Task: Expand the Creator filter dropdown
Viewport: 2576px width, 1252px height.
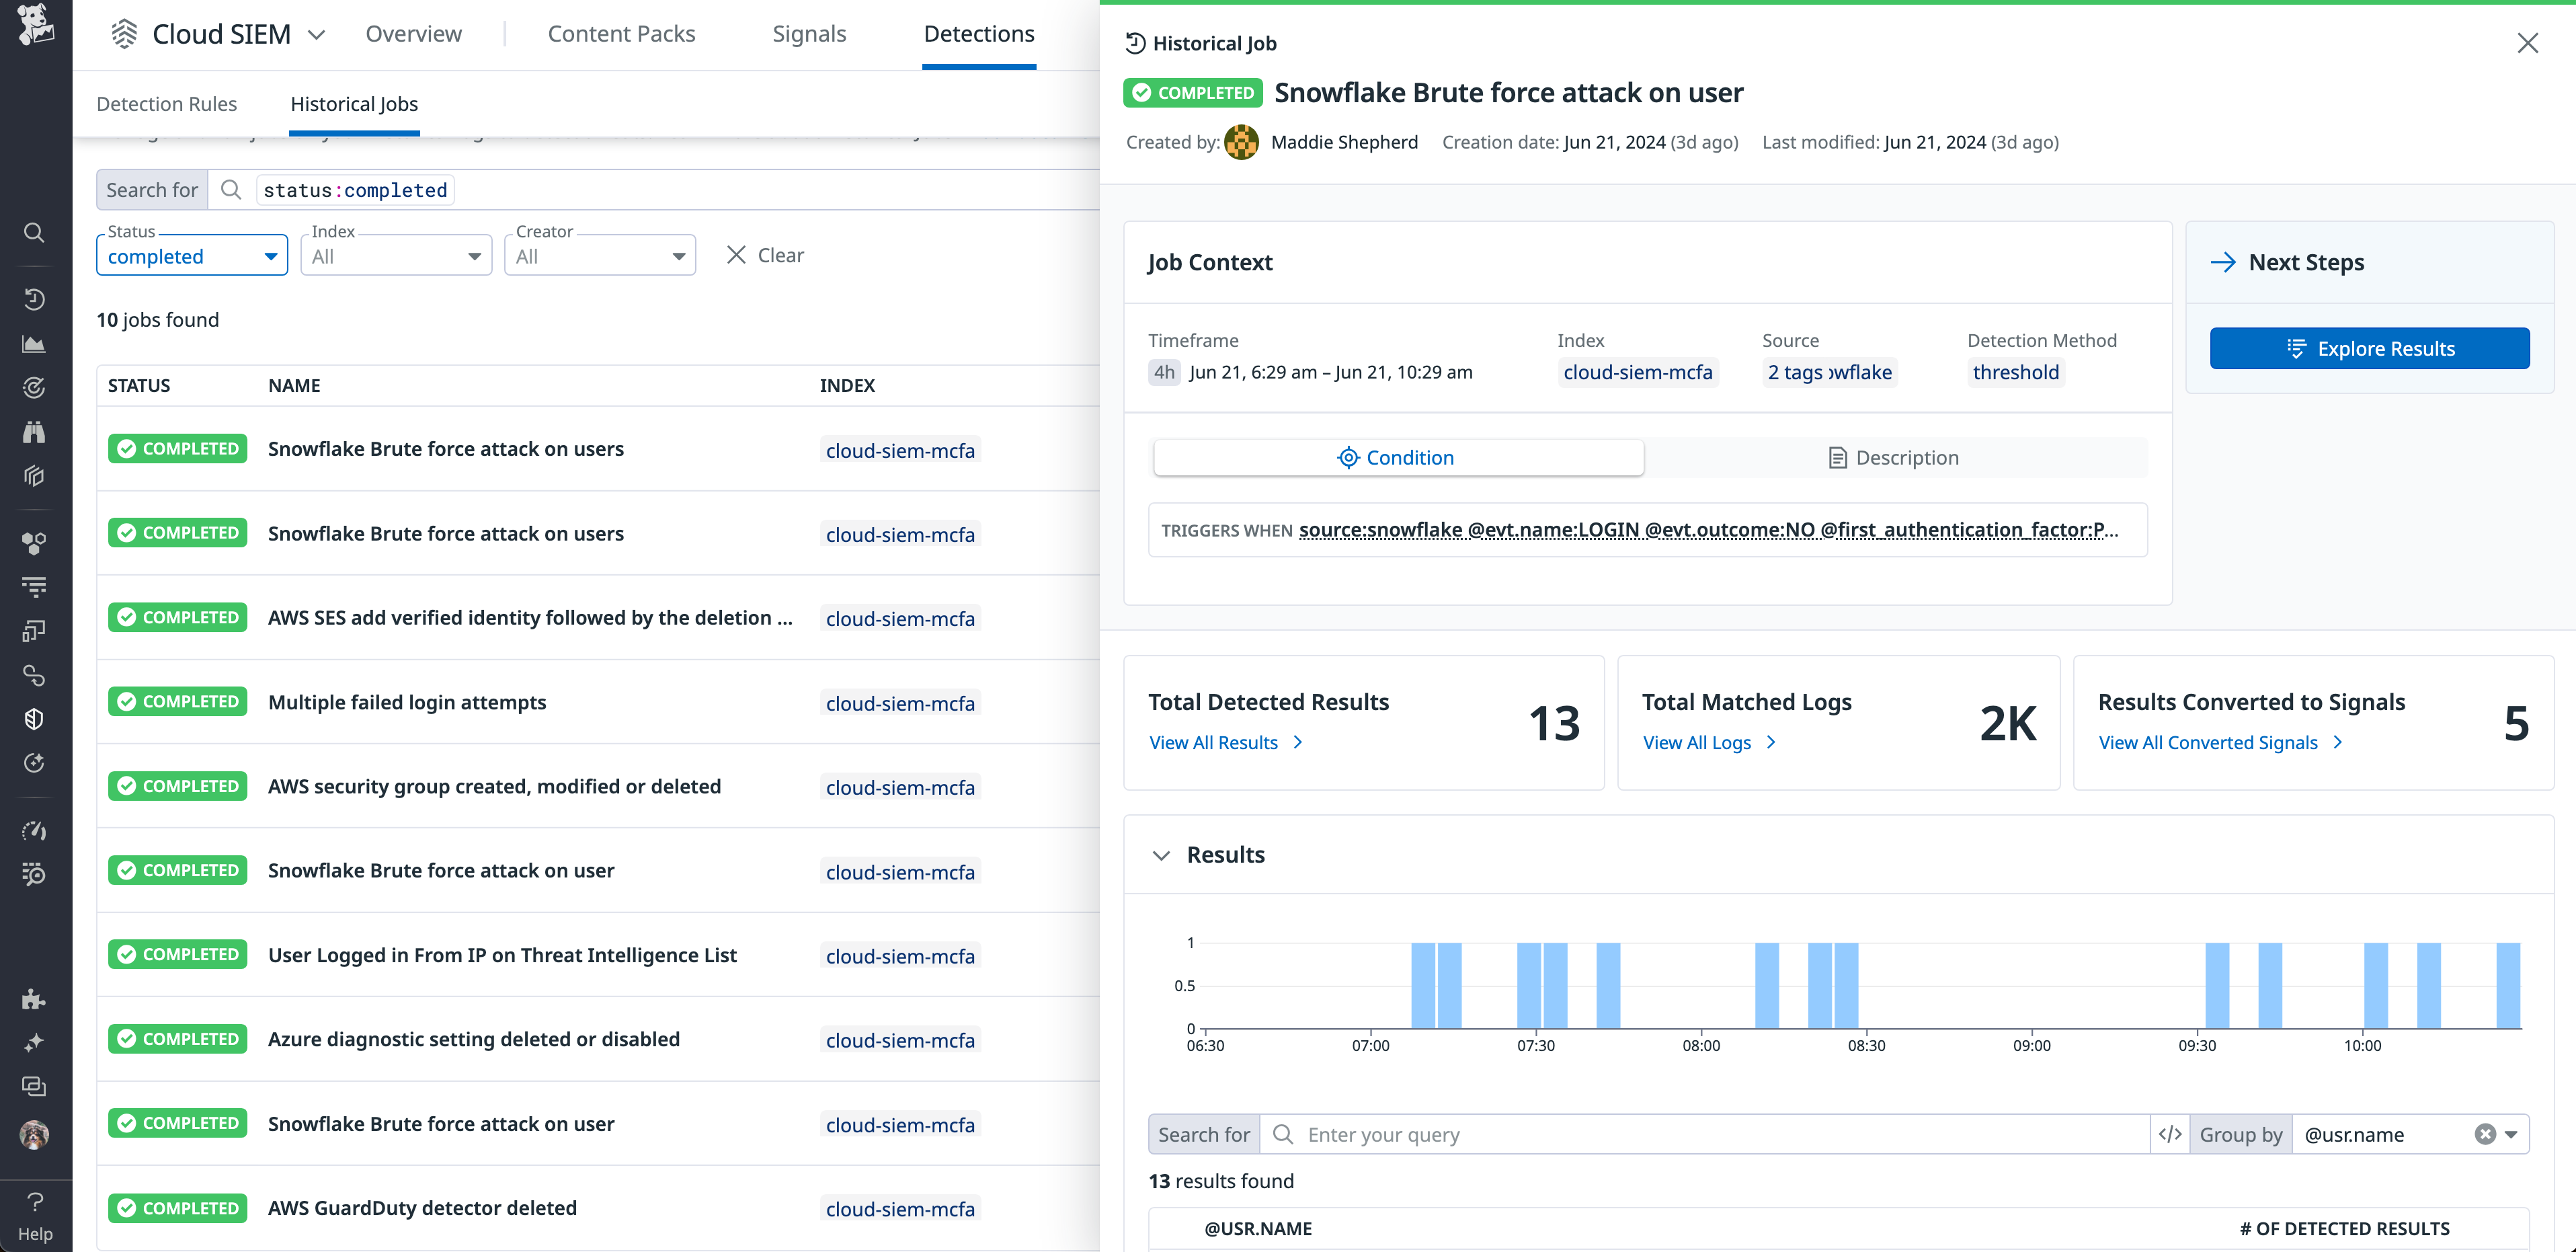Action: click(598, 255)
